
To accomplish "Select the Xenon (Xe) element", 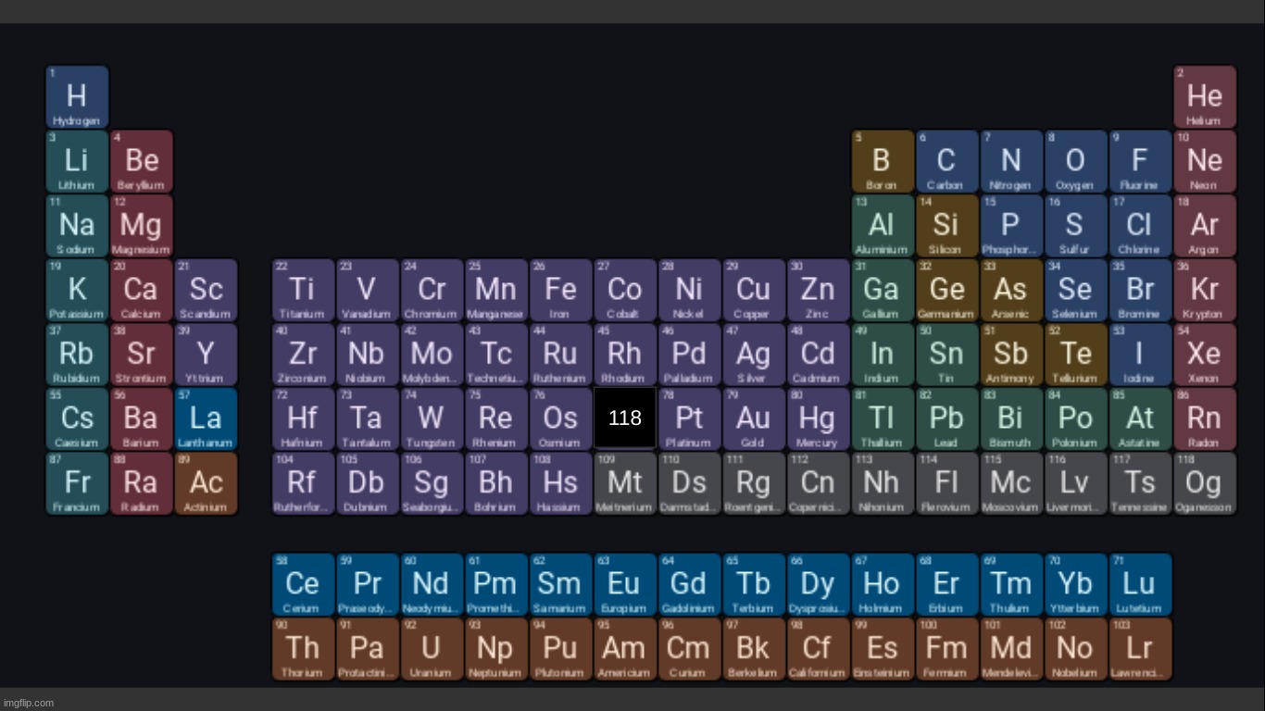I will [1205, 354].
